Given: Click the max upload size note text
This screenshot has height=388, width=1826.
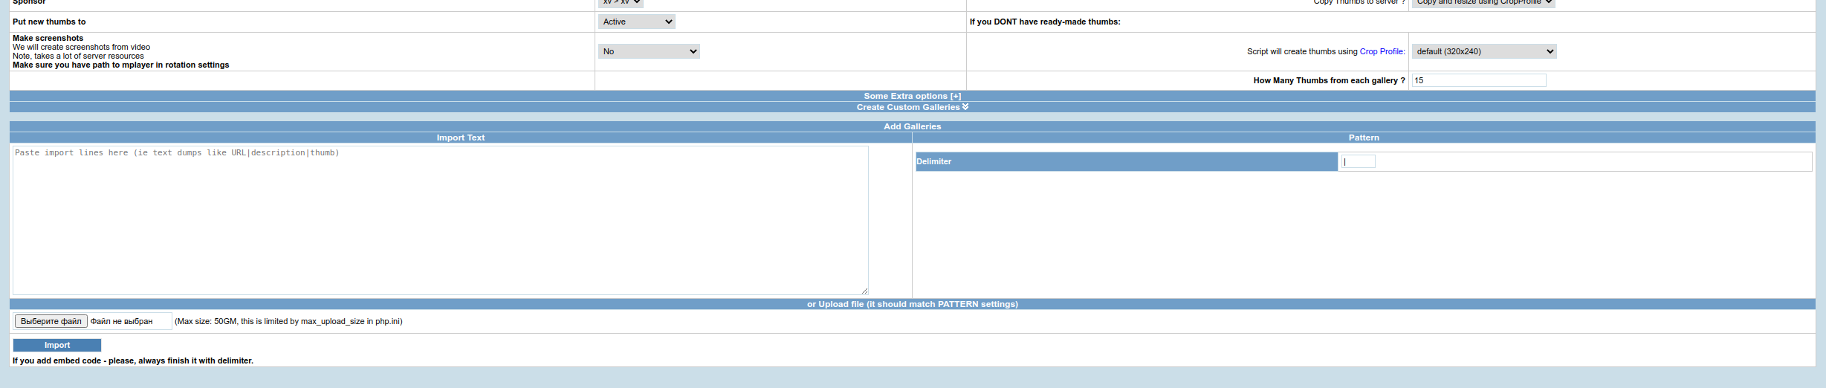Looking at the screenshot, I should point(288,321).
